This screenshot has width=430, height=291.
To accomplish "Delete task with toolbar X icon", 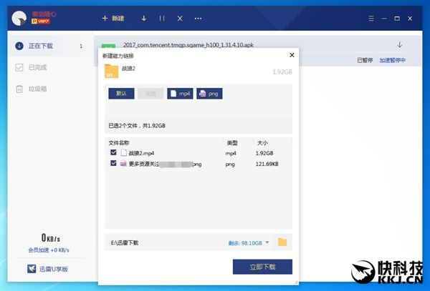I will 180,19.
